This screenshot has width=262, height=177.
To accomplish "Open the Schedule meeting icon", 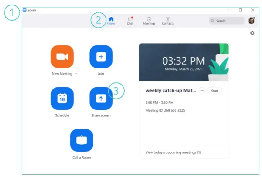I will 62,98.
